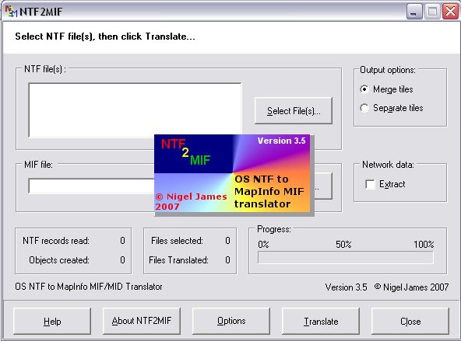The width and height of the screenshot is (461, 341).
Task: Select the Separate tiles radio option
Action: point(364,108)
